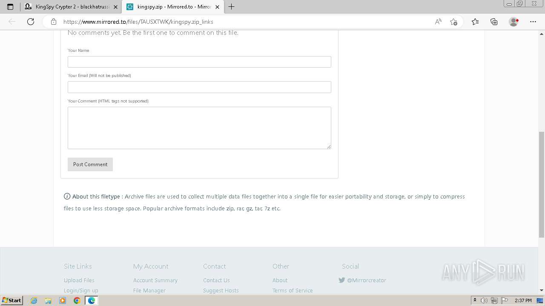This screenshot has height=306, width=545.
Task: Open the Upload Files link
Action: 79,280
